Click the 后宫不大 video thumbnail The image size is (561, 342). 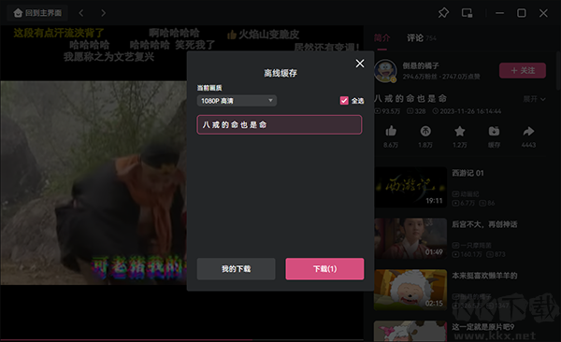pos(410,238)
